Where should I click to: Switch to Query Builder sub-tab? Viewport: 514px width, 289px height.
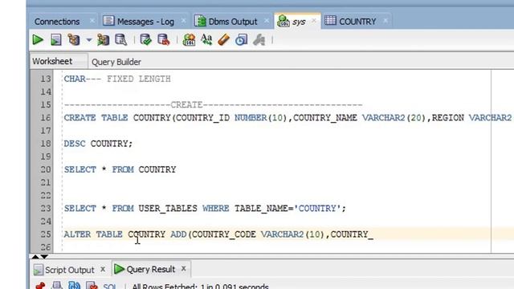pos(116,62)
